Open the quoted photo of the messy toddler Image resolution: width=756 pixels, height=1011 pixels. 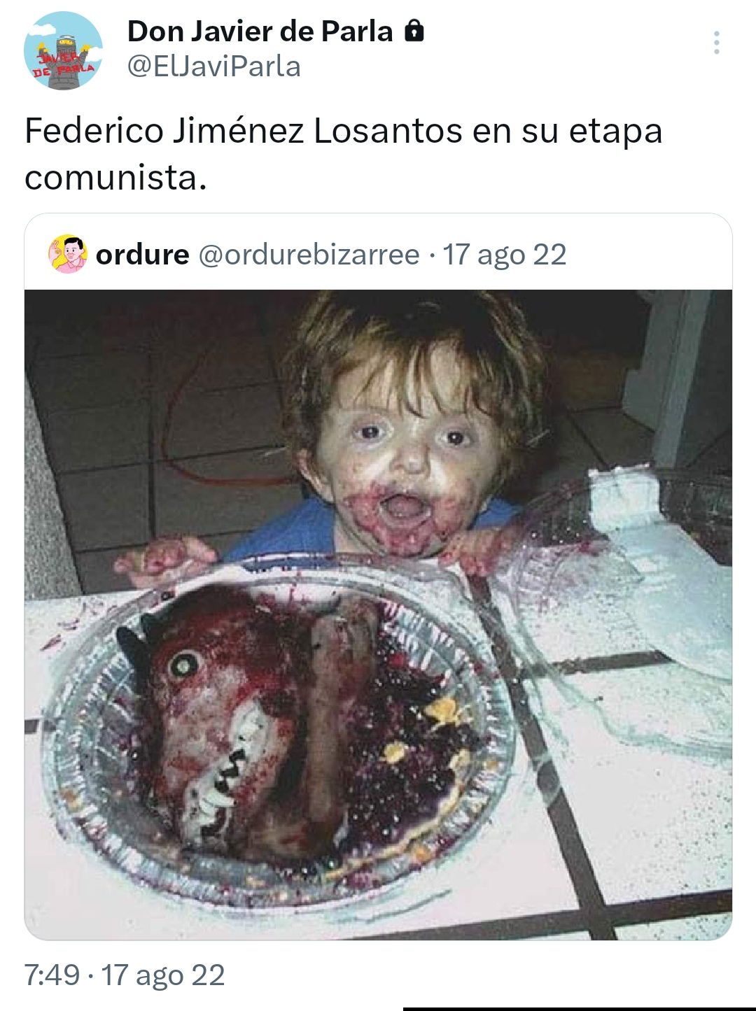tap(378, 614)
